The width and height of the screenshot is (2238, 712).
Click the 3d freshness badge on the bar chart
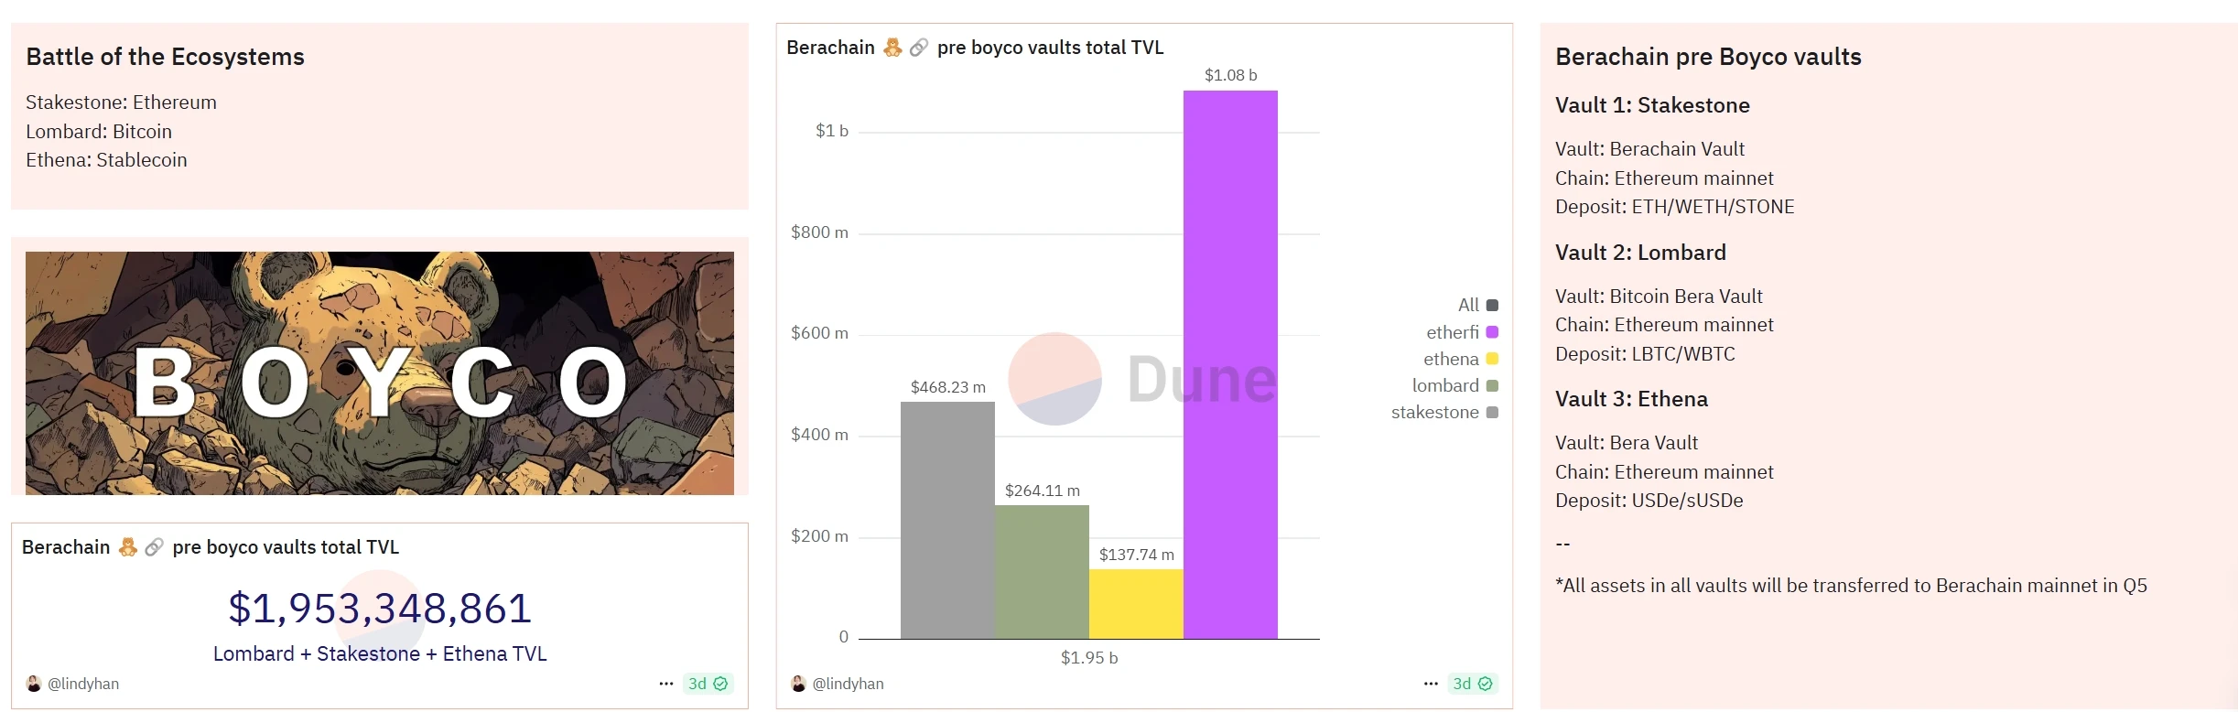pyautogui.click(x=1472, y=684)
